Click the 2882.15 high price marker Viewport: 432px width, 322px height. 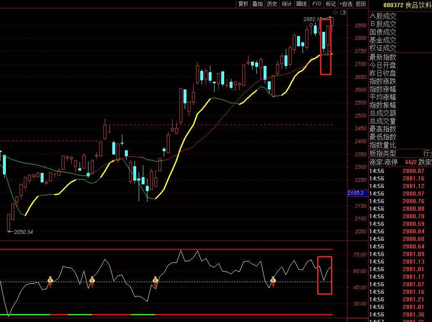pos(313,19)
